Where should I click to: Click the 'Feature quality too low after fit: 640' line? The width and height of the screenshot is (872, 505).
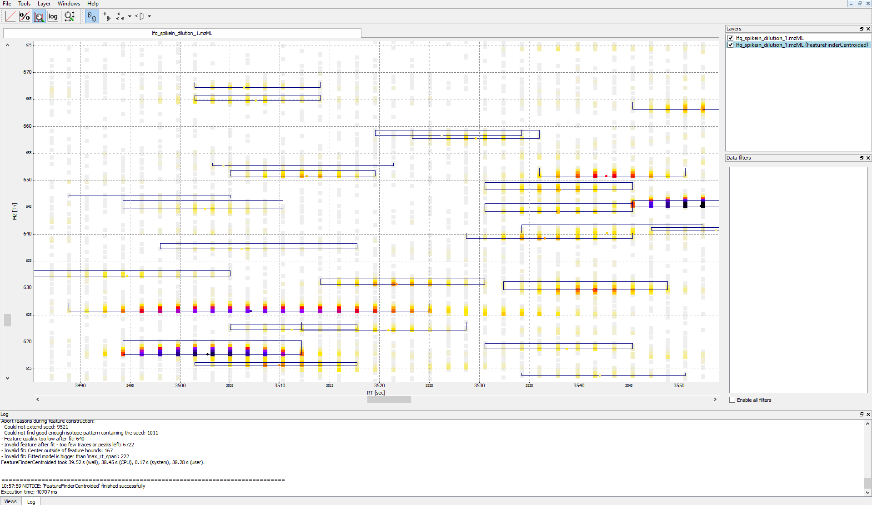click(43, 439)
